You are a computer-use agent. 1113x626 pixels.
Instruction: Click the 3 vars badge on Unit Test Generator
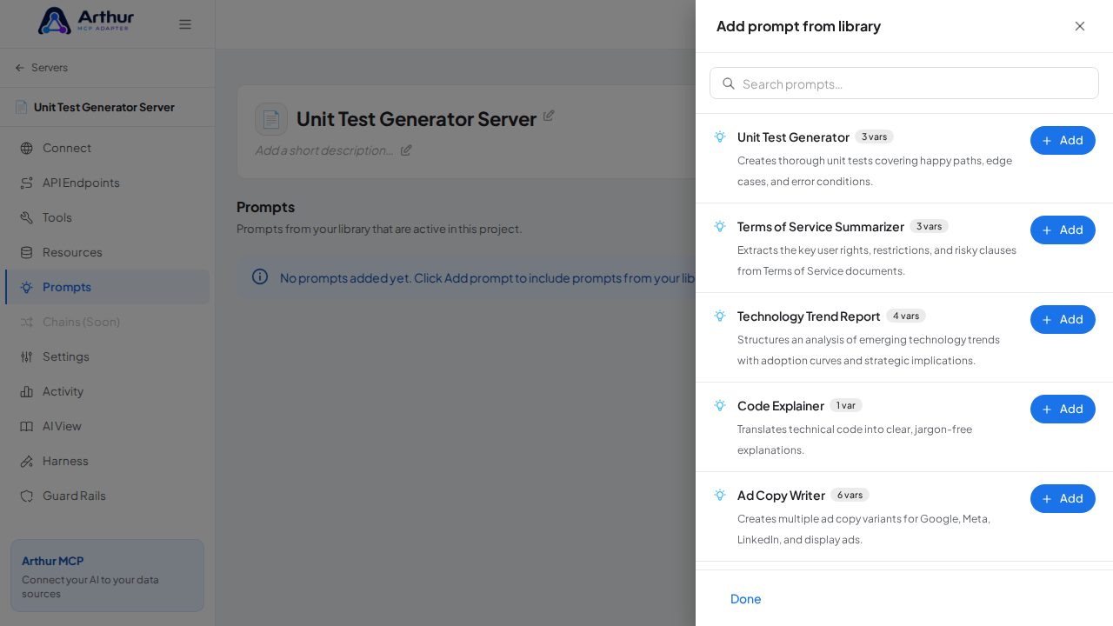click(874, 137)
